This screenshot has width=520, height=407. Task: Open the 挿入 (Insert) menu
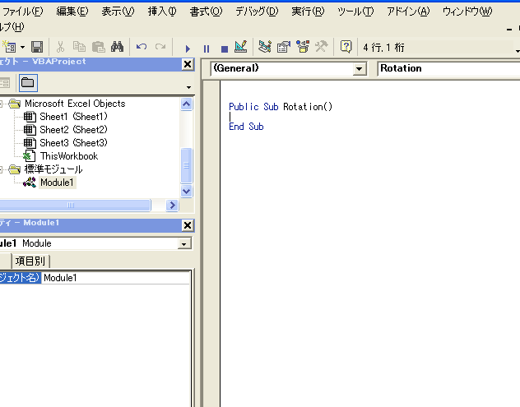(x=161, y=12)
